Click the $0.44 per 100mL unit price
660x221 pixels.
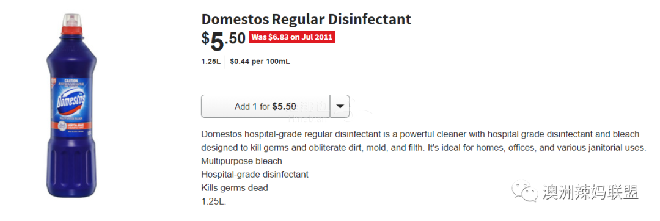(260, 62)
